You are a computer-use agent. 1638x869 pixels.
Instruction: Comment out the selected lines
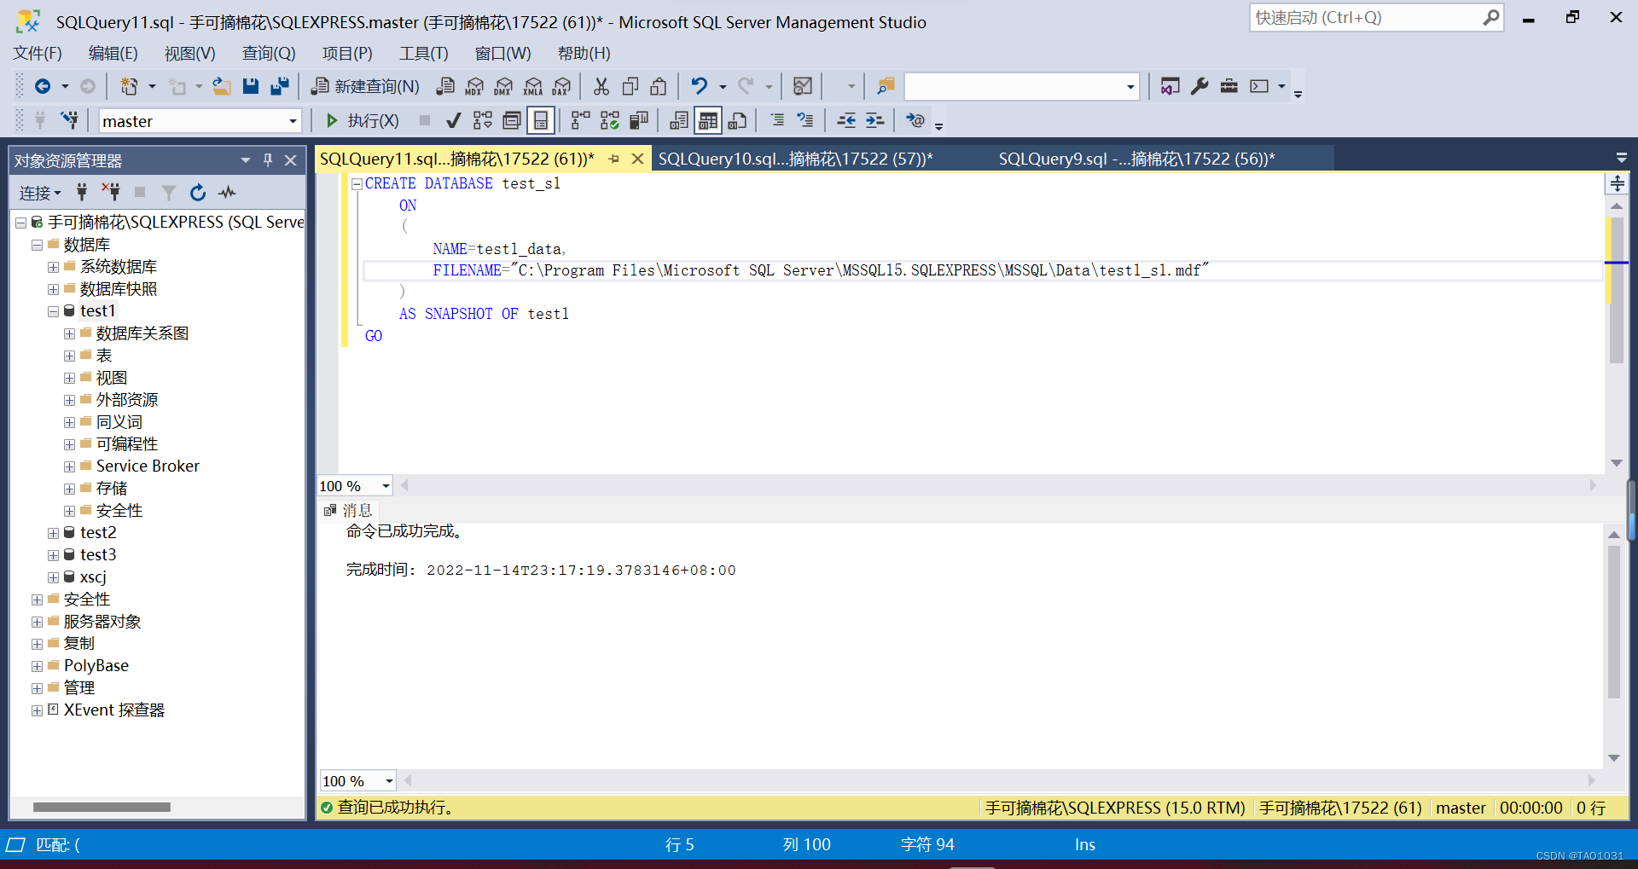777,120
